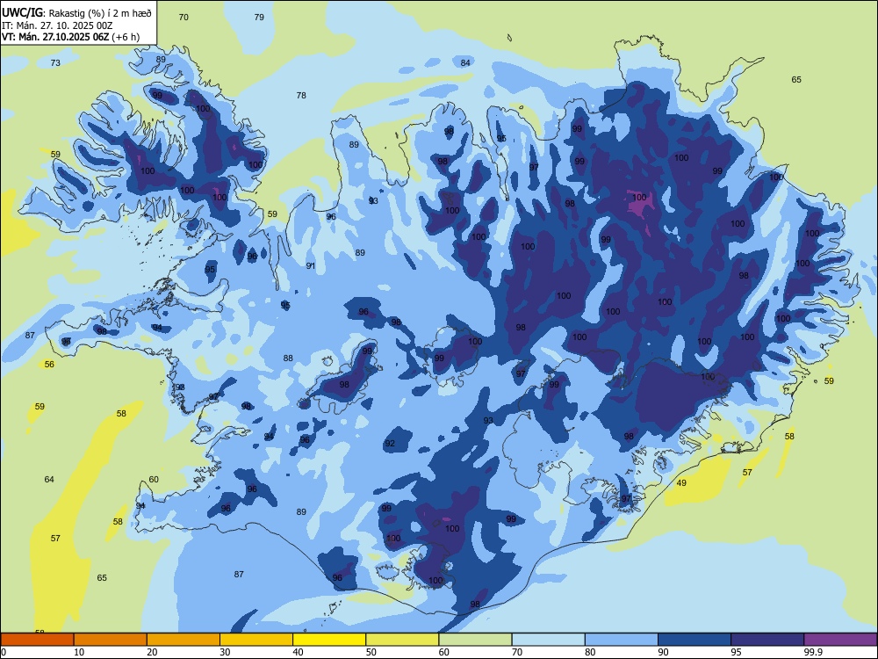Select the humidity value '78' on the map
Screen dimensions: 878x659
coord(301,95)
